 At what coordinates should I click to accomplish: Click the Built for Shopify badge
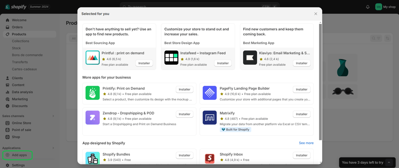tap(235, 129)
